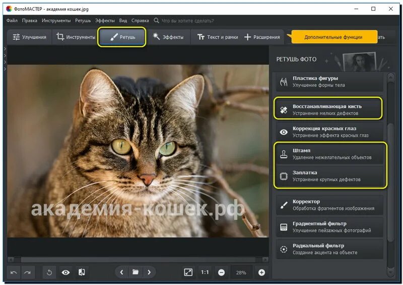Click the ФотоМАСТЕР app logo icon
The image size is (403, 285).
pyautogui.click(x=9, y=9)
